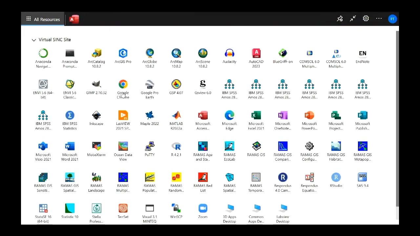Launch ArcGIS Pro
This screenshot has height=236, width=420.
point(123,56)
